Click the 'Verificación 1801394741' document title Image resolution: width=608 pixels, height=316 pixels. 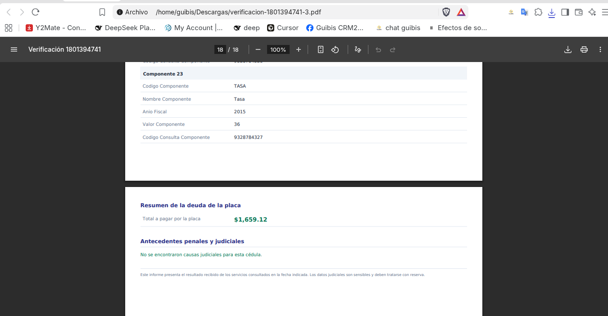tap(64, 49)
